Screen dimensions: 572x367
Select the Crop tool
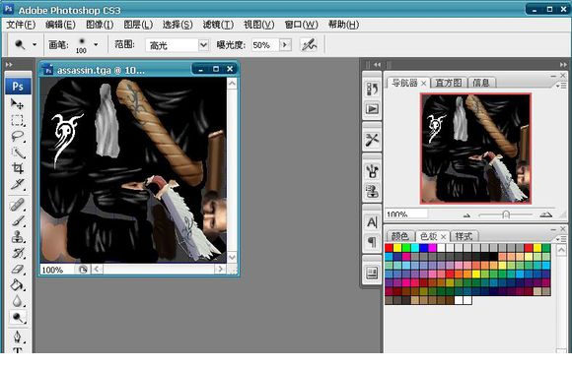tap(17, 168)
